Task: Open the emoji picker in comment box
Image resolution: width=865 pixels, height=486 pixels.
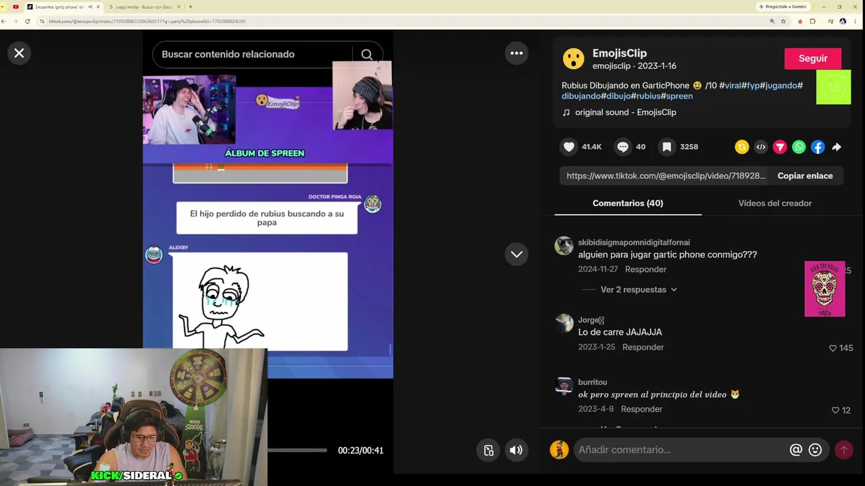Action: (816, 450)
